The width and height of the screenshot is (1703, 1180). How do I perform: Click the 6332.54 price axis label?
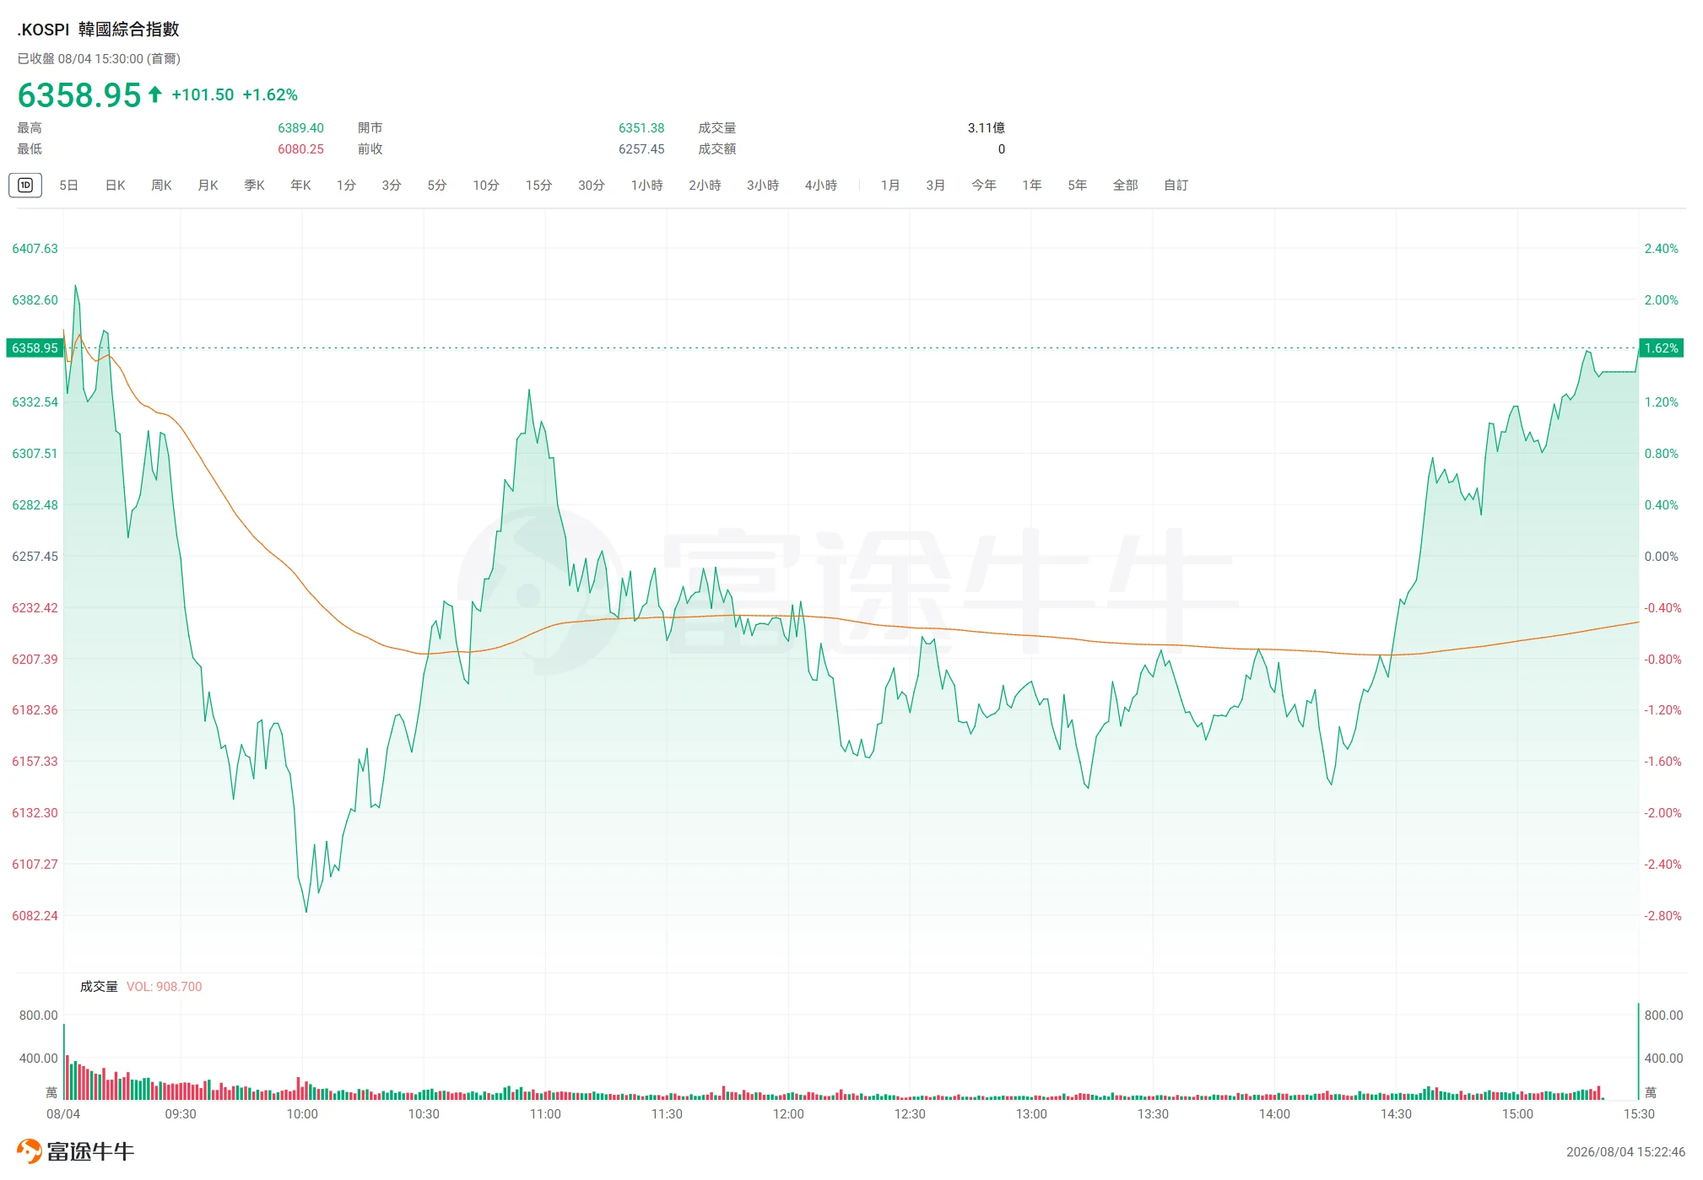click(x=35, y=402)
